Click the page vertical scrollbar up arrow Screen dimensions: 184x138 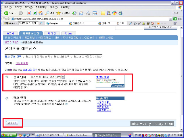pos(181,28)
